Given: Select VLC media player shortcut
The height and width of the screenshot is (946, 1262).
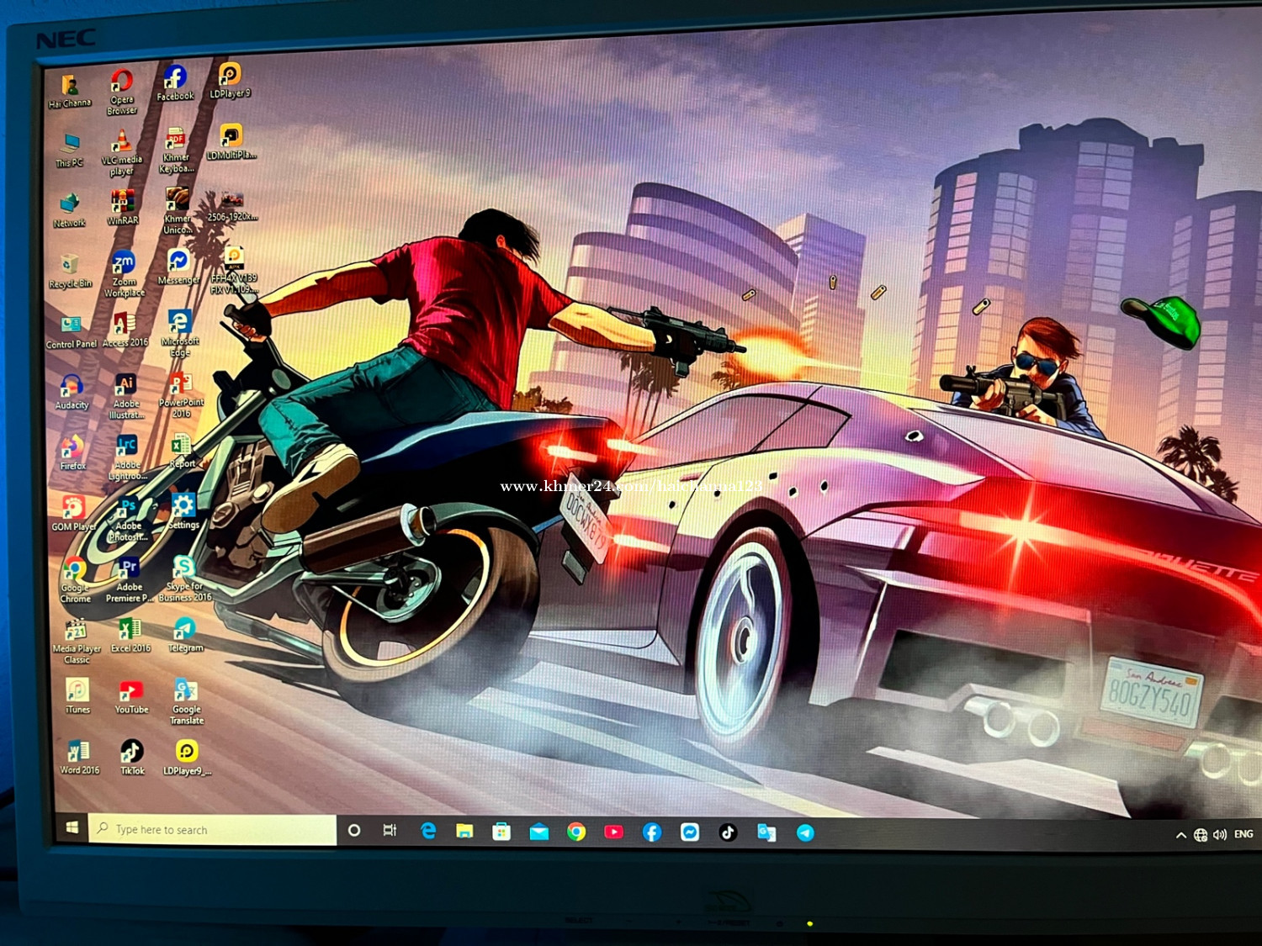Looking at the screenshot, I should pyautogui.click(x=122, y=152).
